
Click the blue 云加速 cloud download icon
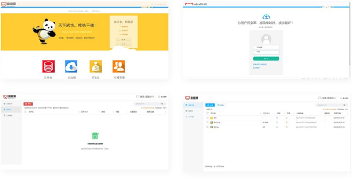[x=71, y=66]
